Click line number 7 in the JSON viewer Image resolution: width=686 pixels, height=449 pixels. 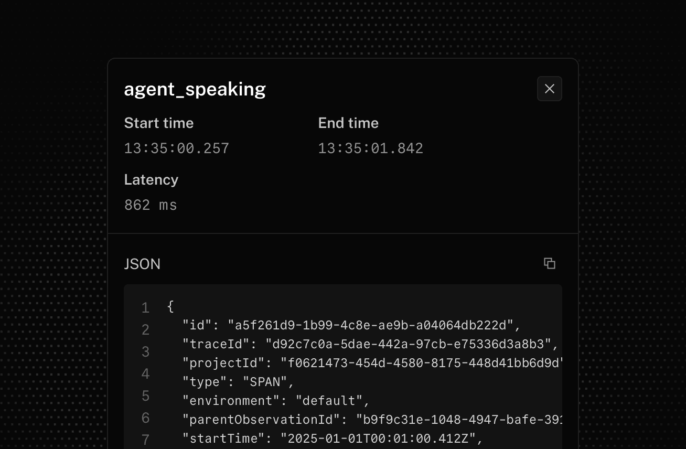[145, 441]
